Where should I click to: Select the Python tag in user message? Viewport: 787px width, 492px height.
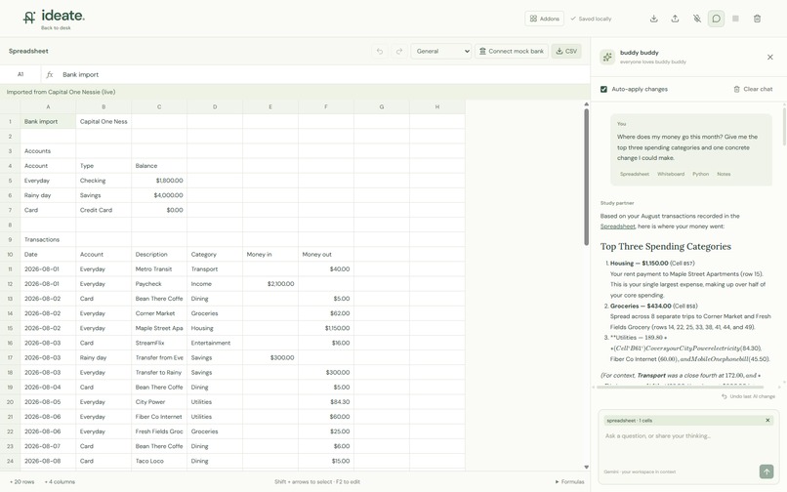pos(701,174)
